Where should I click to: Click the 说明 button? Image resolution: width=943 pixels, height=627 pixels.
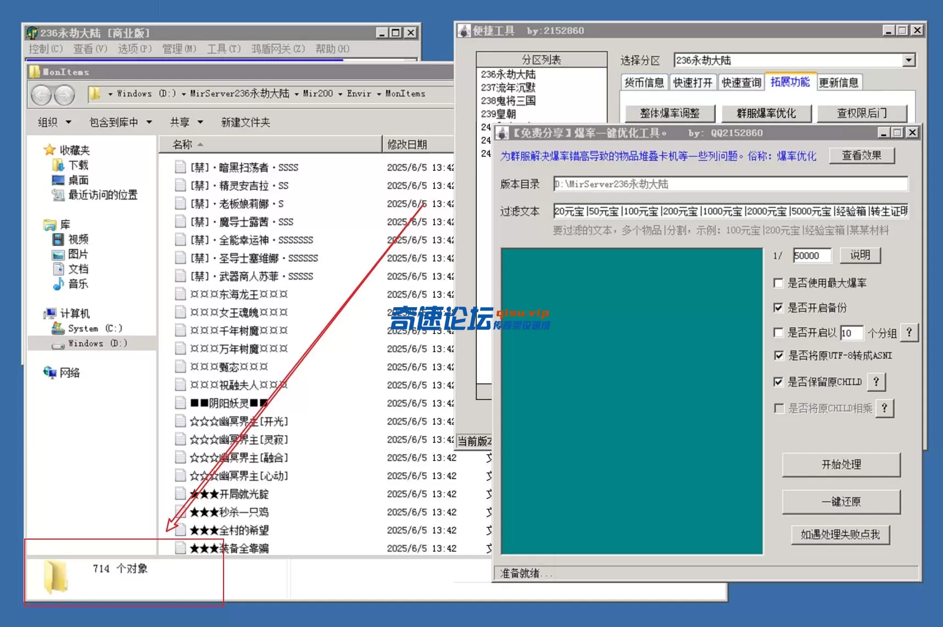(x=860, y=255)
